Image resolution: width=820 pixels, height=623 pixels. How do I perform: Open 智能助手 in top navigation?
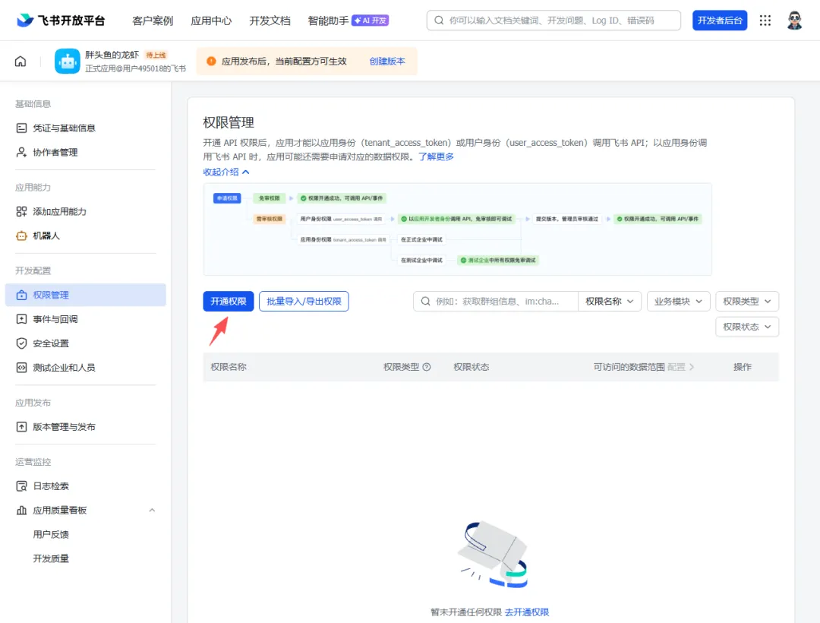tap(328, 21)
